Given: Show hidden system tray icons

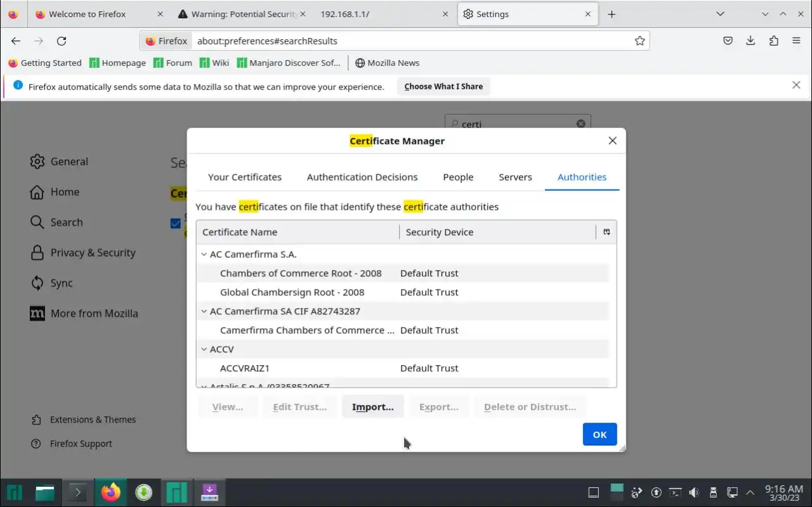Looking at the screenshot, I should coord(750,492).
